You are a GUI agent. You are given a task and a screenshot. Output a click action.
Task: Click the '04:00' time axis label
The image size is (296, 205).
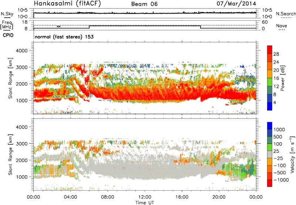70,197
